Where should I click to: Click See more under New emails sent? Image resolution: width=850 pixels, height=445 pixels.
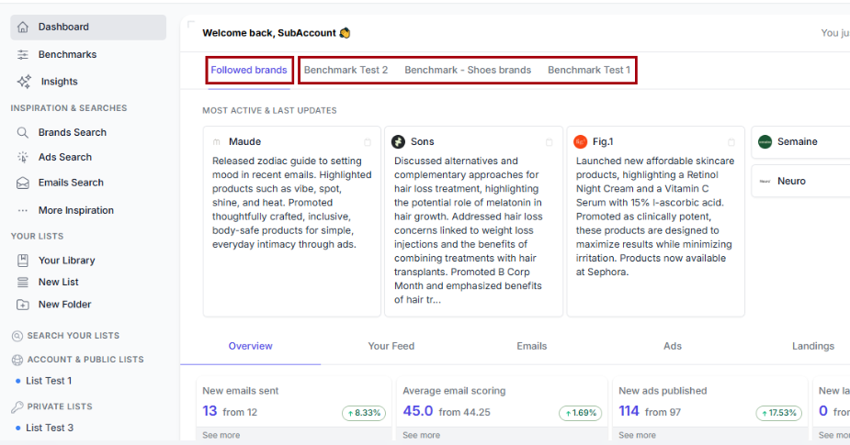point(221,435)
